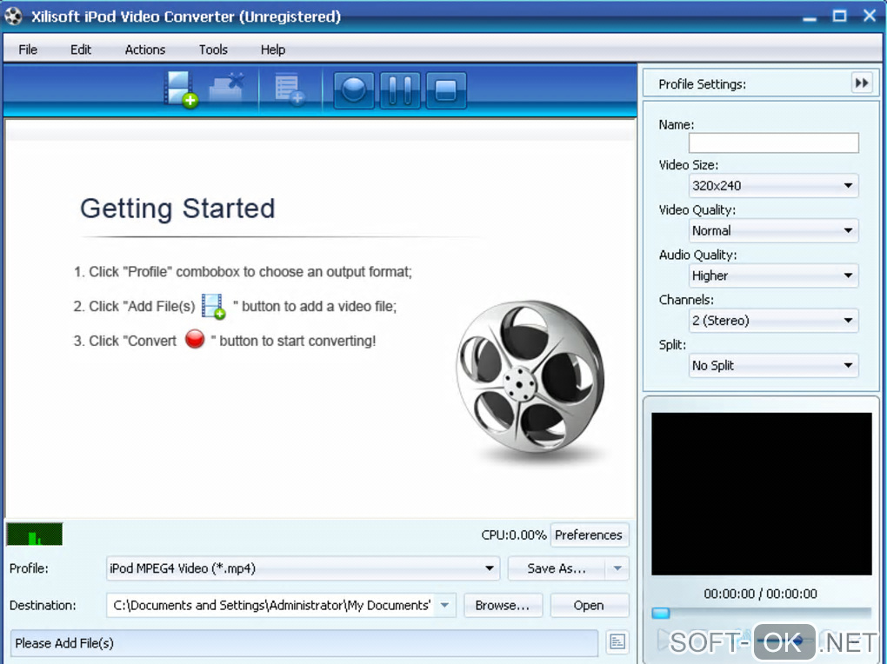Open the Profile iPod MPEG4 Video combobox
This screenshot has height=664, width=887.
pyautogui.click(x=303, y=568)
